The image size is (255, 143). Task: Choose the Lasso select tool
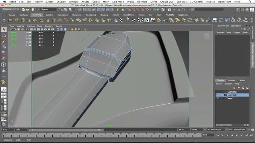point(4,35)
